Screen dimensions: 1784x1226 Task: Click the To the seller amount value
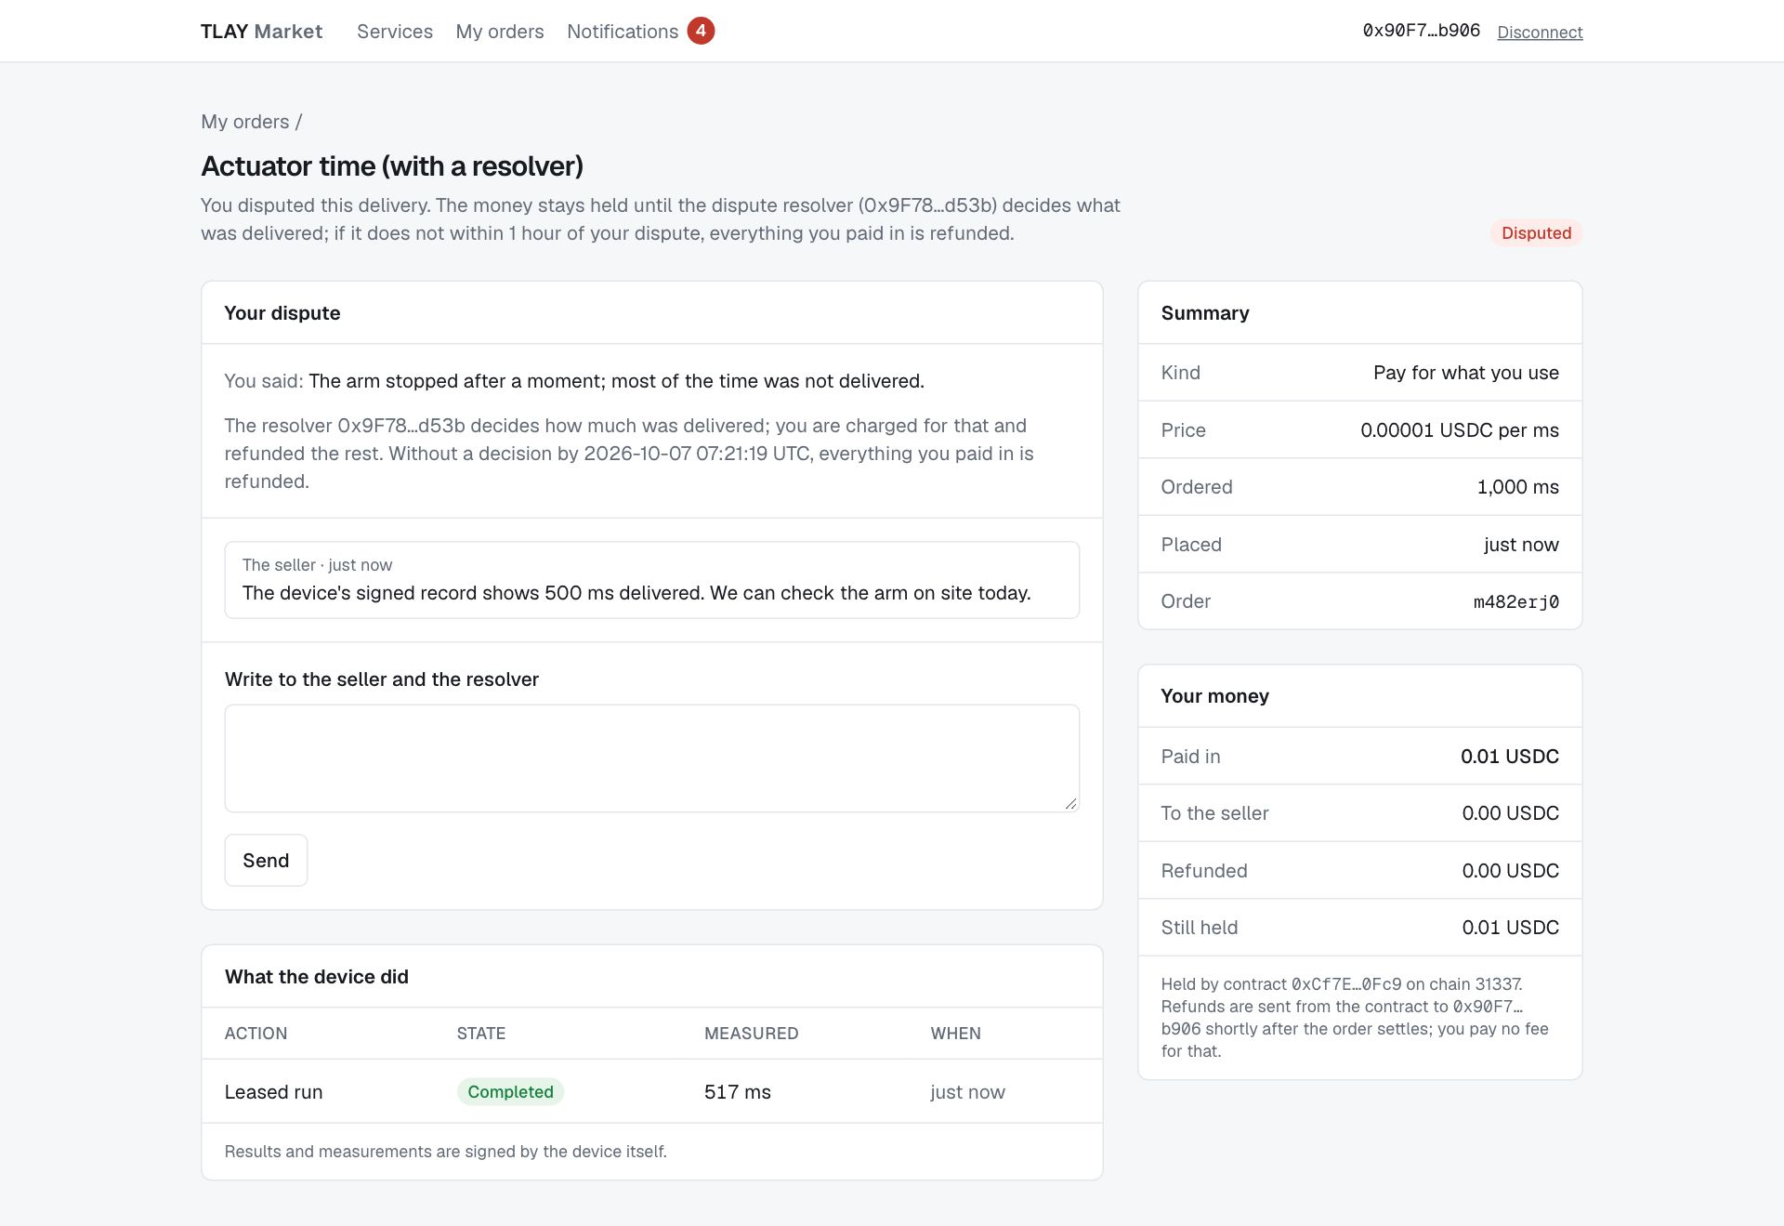point(1510,813)
